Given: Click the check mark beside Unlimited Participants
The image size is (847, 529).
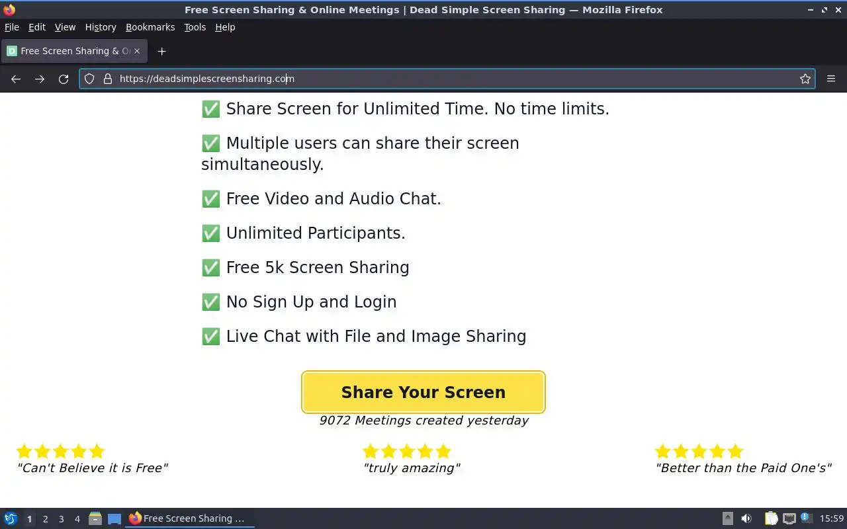Looking at the screenshot, I should (210, 233).
